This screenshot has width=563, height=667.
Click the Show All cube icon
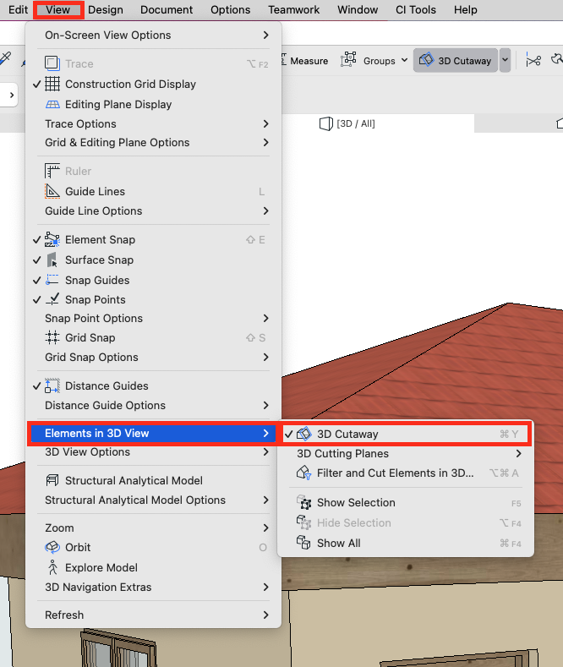pos(303,543)
